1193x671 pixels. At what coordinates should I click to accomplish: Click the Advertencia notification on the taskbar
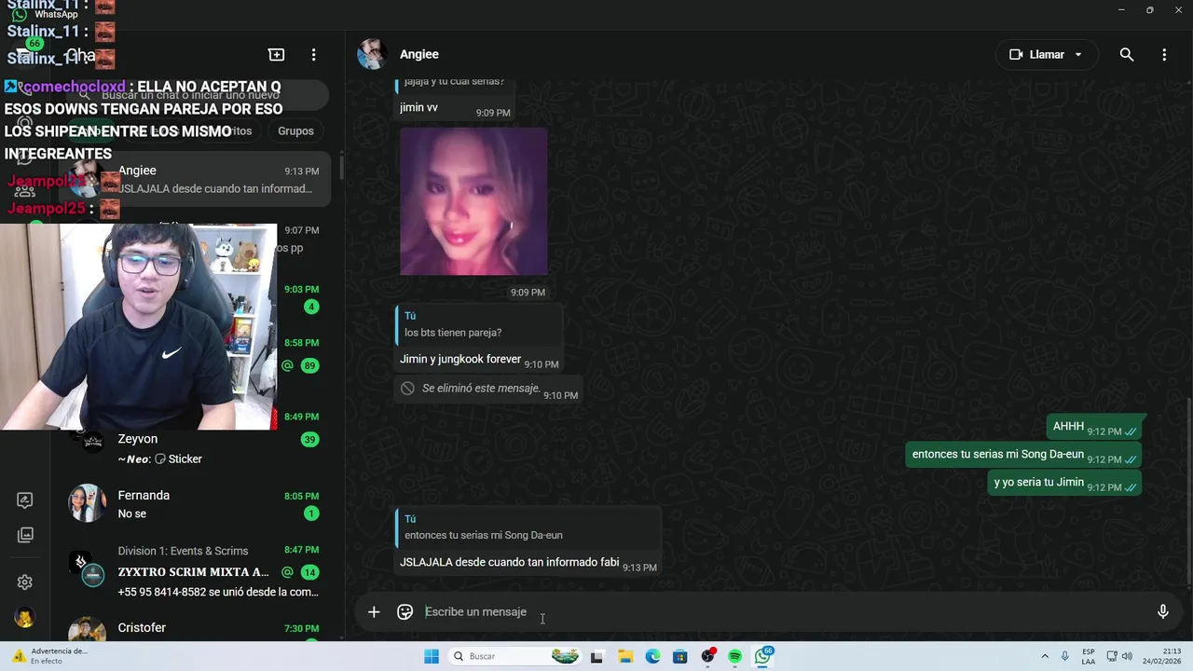[x=48, y=656]
